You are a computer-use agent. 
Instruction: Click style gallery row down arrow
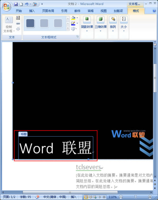click(x=68, y=23)
